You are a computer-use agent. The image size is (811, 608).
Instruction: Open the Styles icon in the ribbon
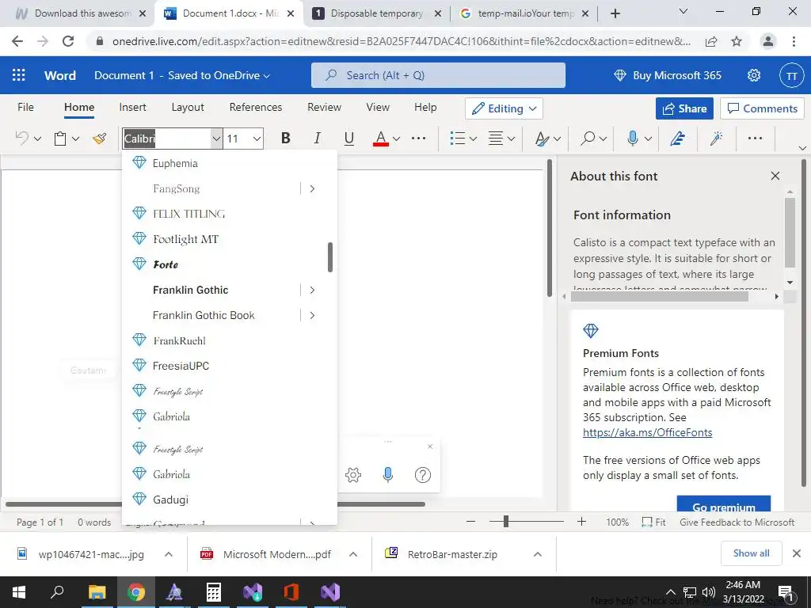pos(542,139)
